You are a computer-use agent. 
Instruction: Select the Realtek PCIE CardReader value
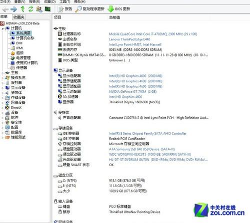pyautogui.click(x=127, y=139)
